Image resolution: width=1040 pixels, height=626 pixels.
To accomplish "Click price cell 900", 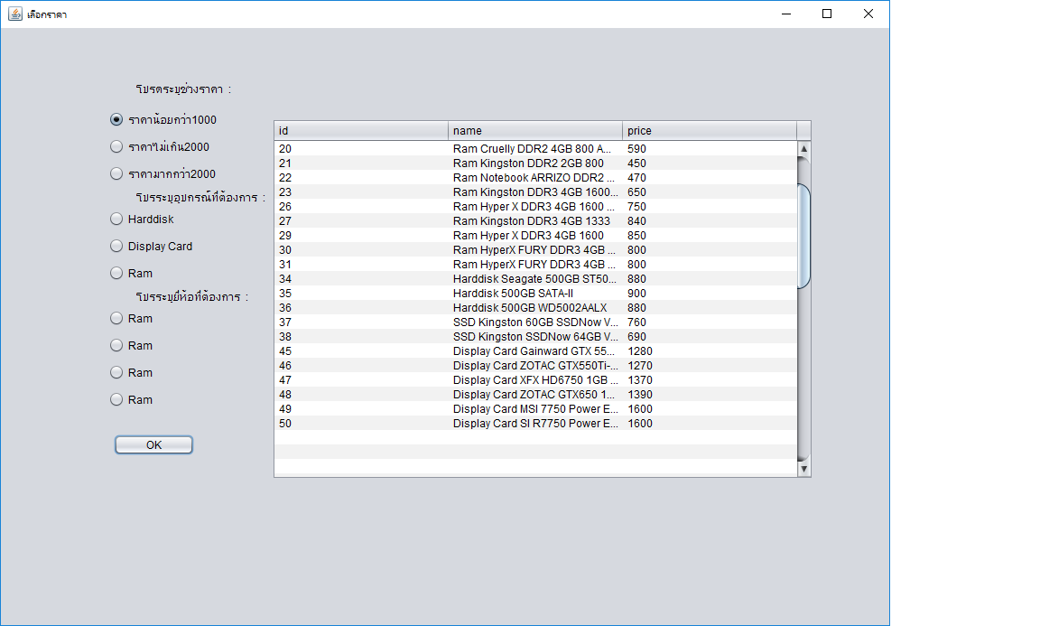I will click(x=709, y=294).
